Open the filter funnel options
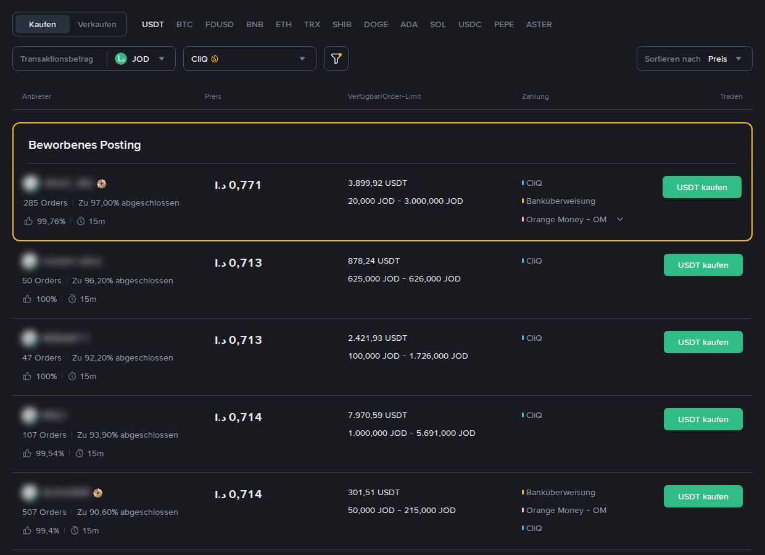 tap(336, 59)
